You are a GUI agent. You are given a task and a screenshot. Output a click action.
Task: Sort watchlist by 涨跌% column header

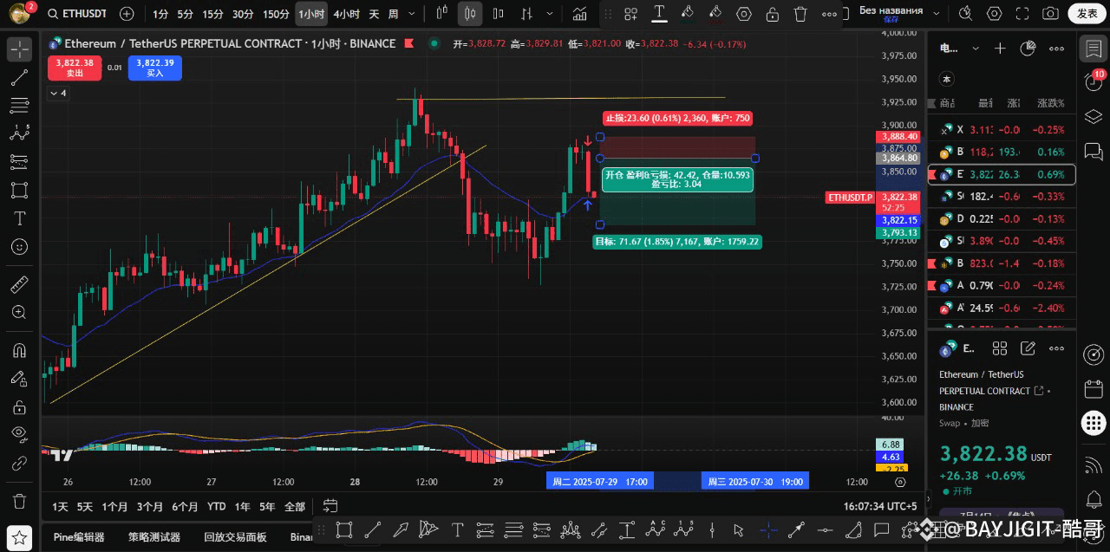[x=1049, y=103]
